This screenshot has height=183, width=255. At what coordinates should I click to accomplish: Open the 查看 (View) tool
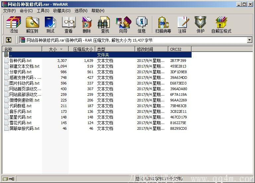[69, 25]
